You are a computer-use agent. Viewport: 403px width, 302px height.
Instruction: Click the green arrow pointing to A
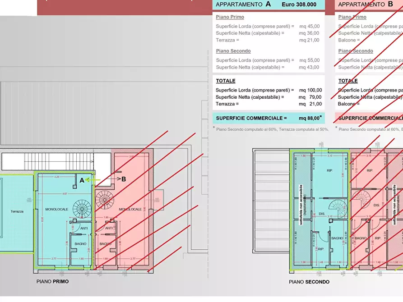tap(93, 179)
